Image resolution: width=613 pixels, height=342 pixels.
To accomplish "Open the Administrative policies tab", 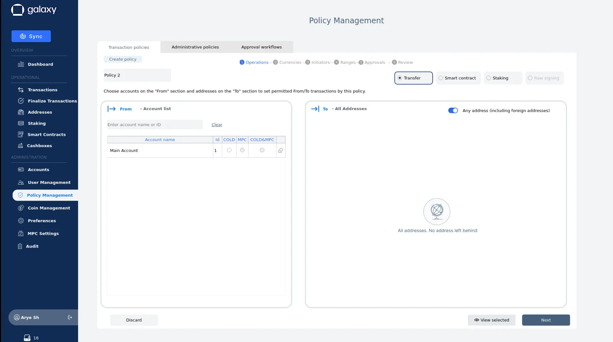I will (195, 47).
